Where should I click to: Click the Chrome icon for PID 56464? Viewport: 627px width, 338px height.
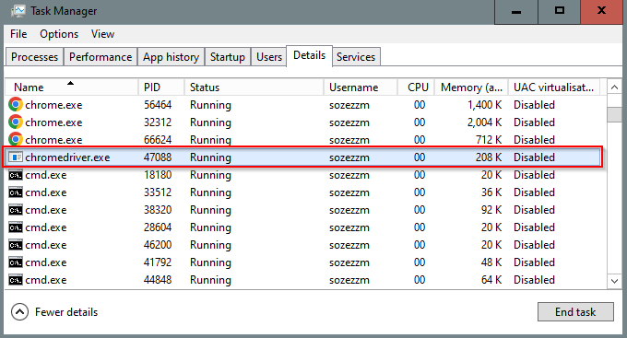[15, 105]
